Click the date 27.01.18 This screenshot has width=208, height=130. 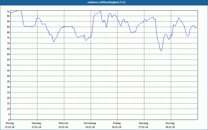(143, 127)
